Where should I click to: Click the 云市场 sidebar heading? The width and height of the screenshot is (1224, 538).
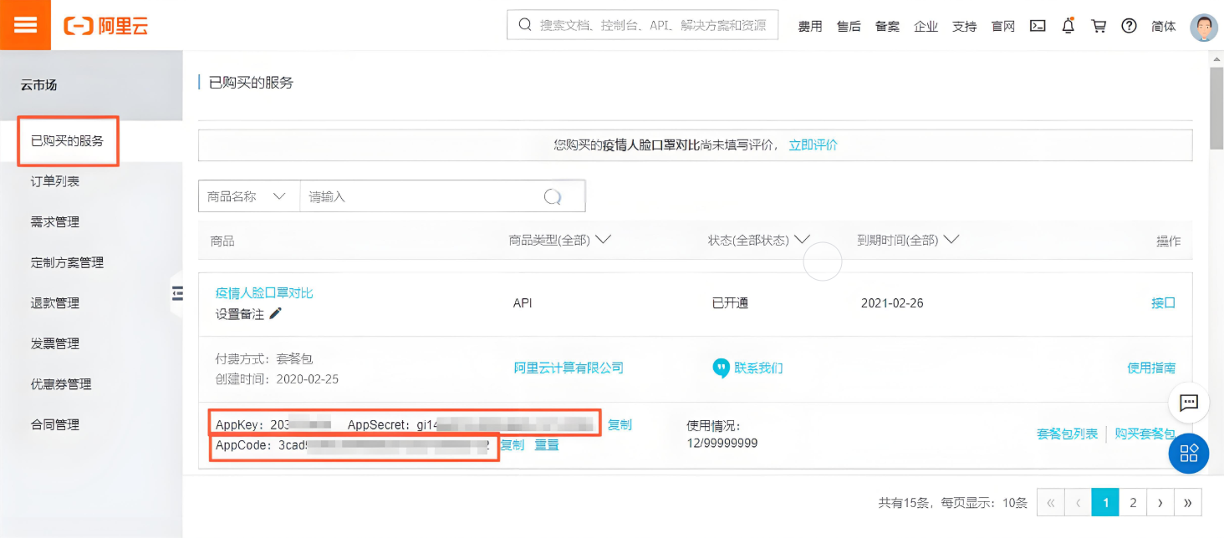pos(39,84)
